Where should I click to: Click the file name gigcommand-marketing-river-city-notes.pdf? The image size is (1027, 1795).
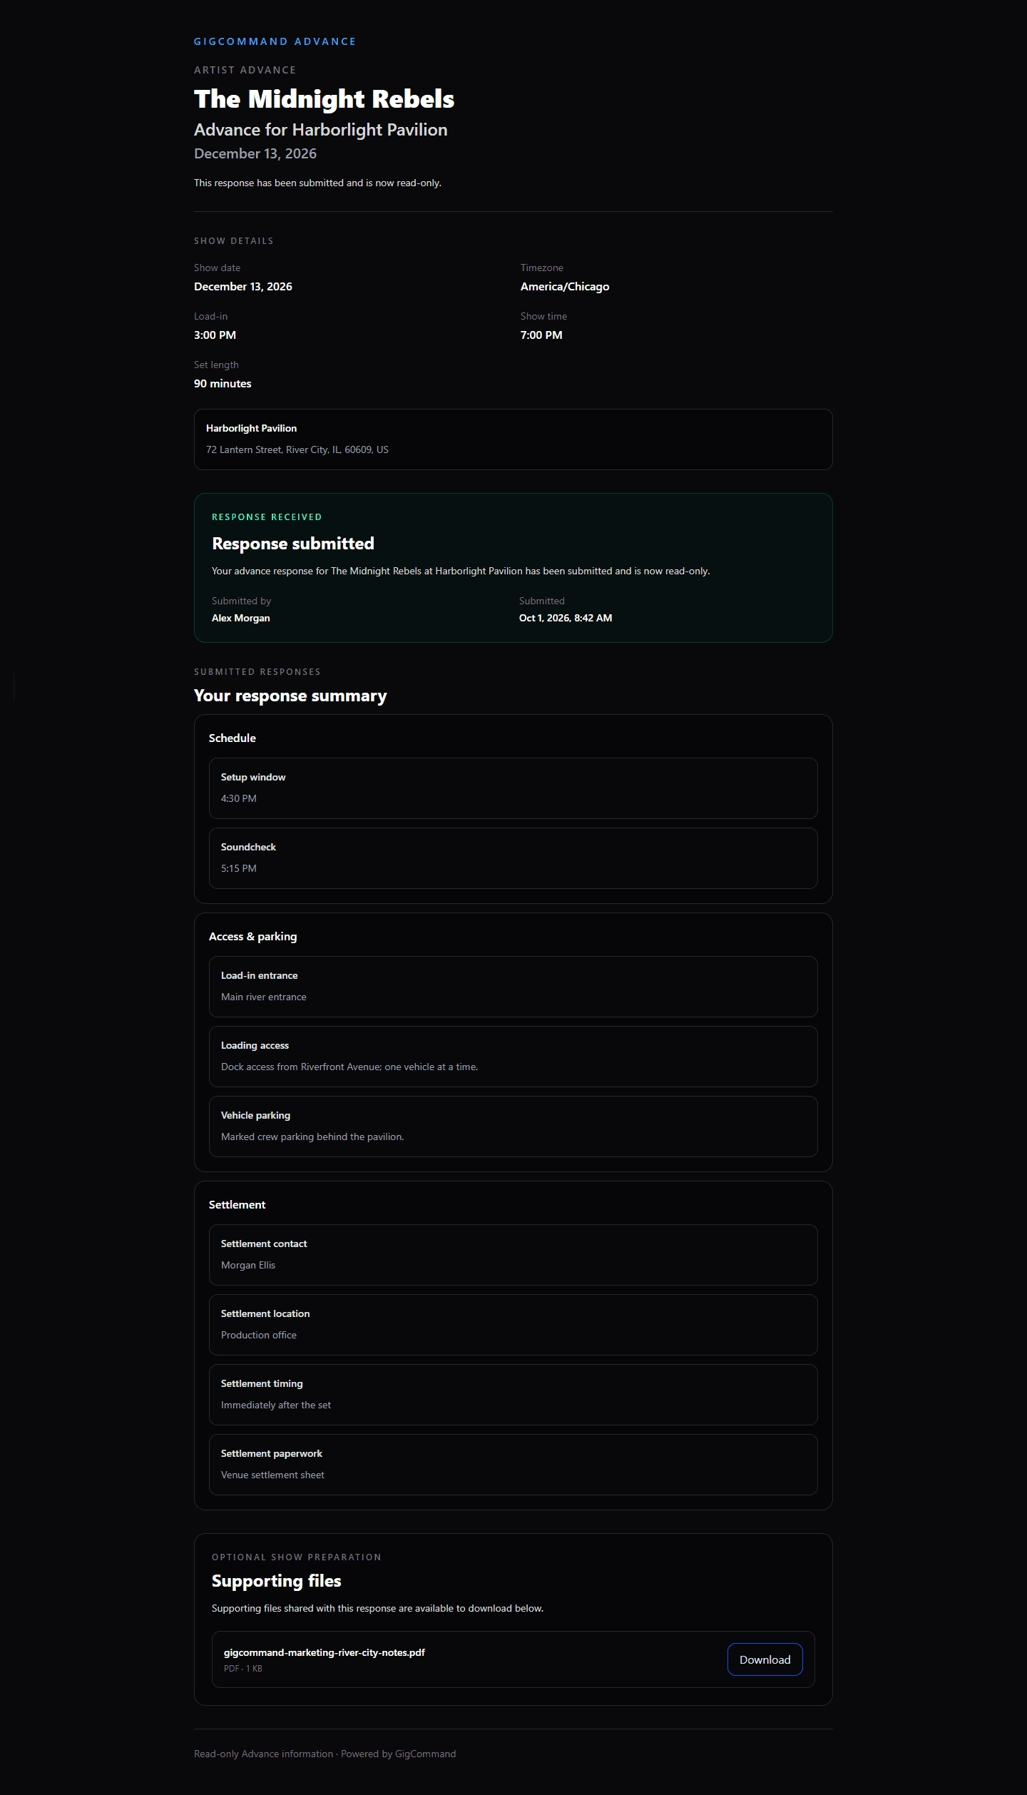(324, 1652)
